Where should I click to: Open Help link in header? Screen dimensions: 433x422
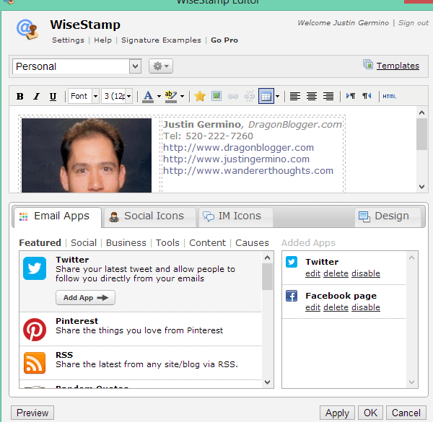click(102, 40)
